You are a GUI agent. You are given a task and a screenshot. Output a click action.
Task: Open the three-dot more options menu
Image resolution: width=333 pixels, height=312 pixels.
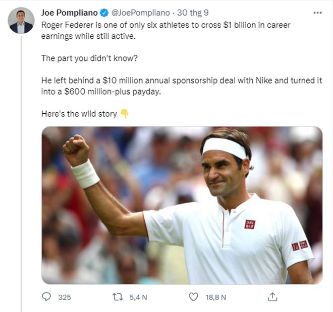pyautogui.click(x=316, y=13)
